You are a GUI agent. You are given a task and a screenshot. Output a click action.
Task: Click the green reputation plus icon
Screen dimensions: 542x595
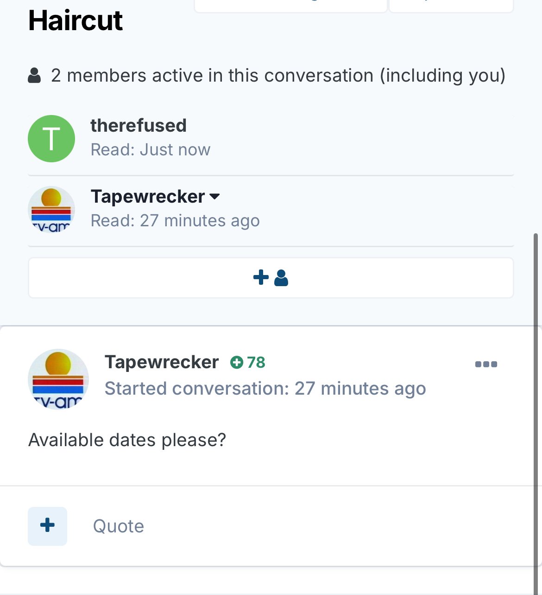click(x=237, y=362)
